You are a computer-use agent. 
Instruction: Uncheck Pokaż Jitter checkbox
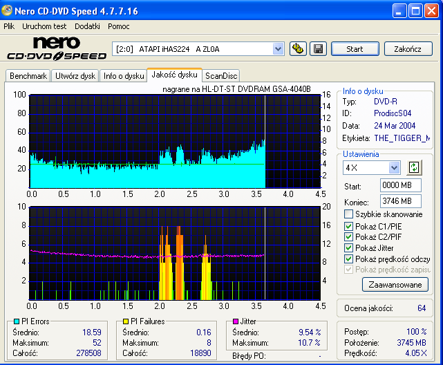(x=348, y=247)
